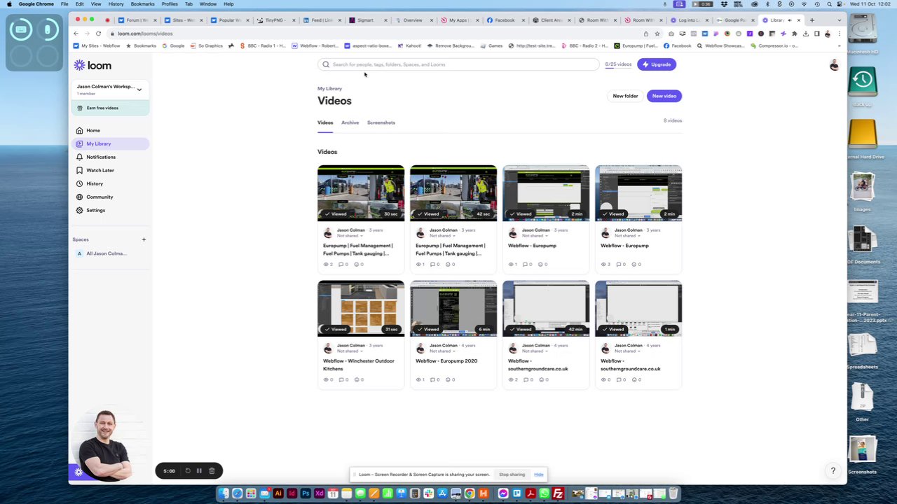Hide the screen sharing notification bar

tap(538, 475)
